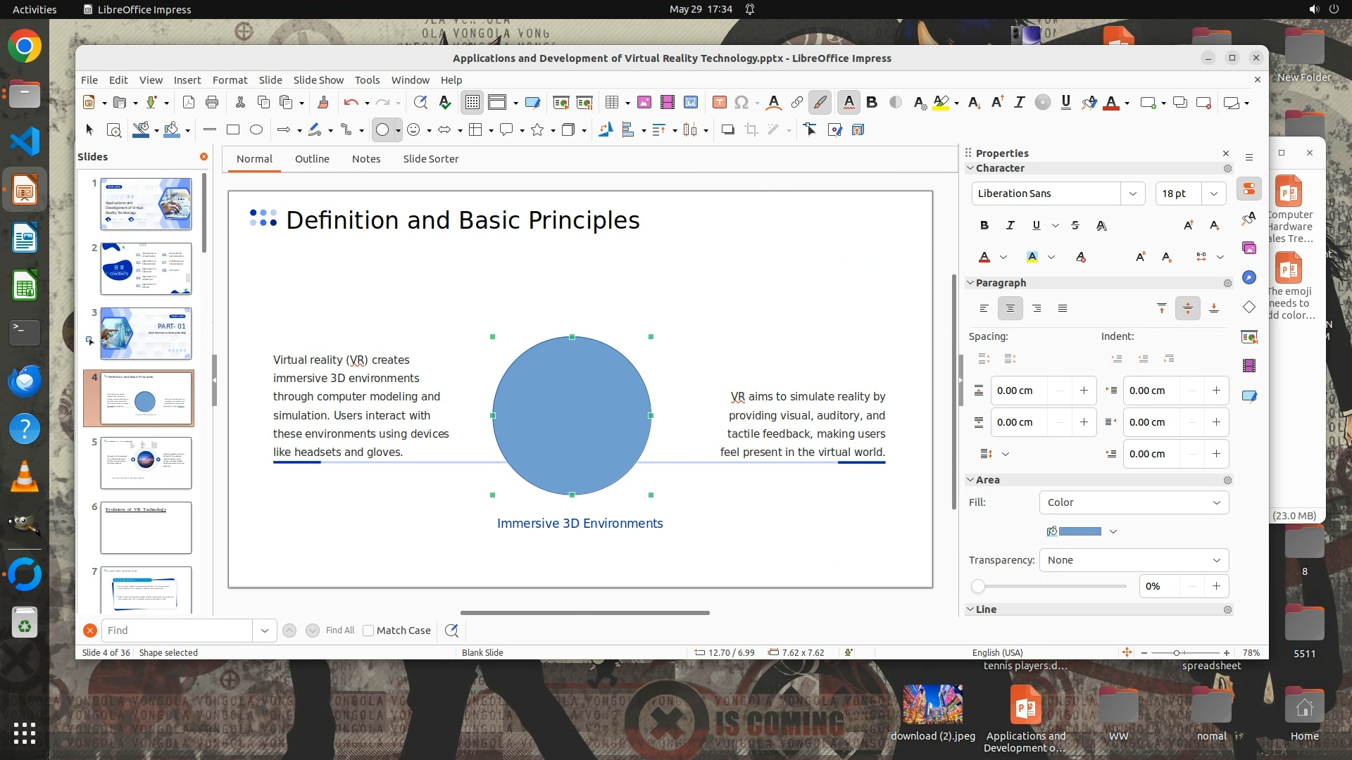Collapse the Paragraph section
The image size is (1352, 760).
pos(970,283)
